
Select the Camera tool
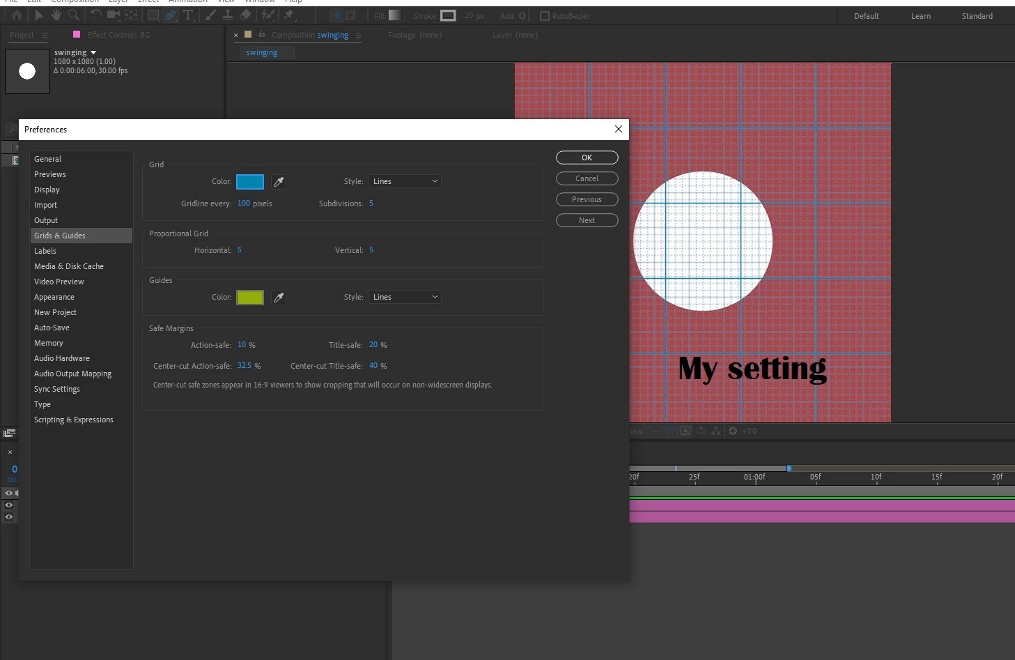pos(113,15)
